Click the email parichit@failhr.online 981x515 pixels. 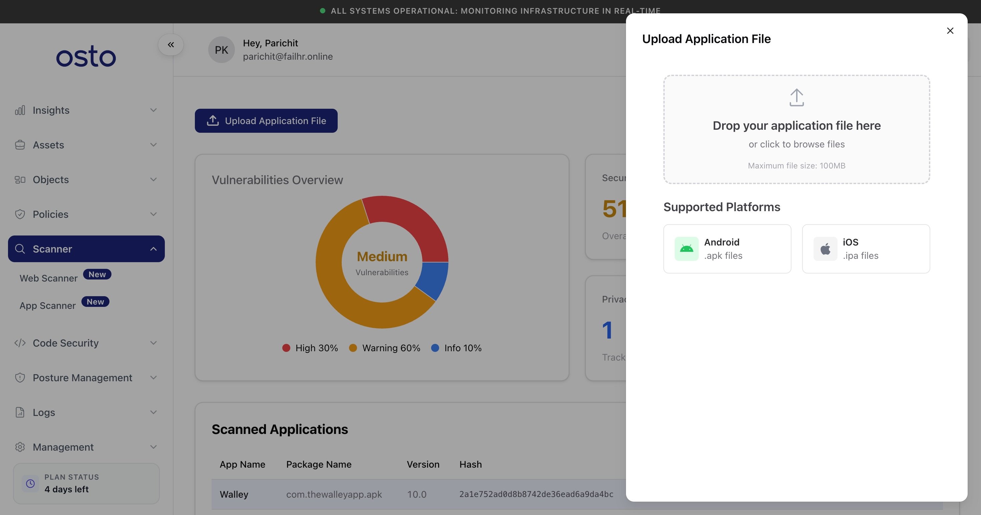288,56
